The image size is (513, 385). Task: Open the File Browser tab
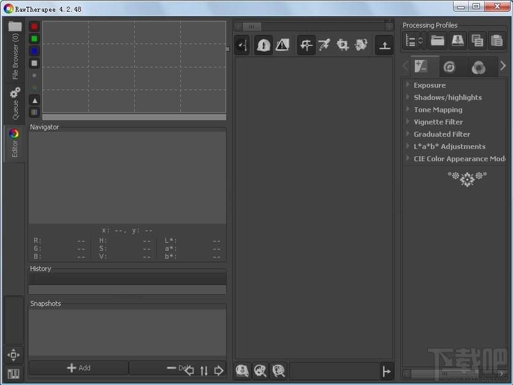point(15,50)
